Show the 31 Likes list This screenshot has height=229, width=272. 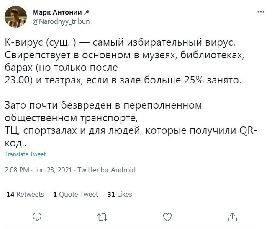tap(120, 194)
